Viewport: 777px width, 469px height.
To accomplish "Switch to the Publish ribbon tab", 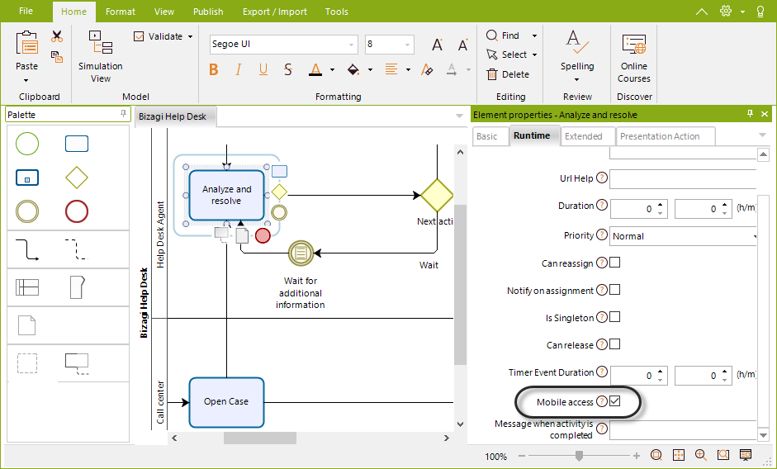I will [208, 12].
